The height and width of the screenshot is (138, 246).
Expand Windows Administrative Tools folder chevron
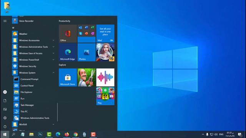53,47
